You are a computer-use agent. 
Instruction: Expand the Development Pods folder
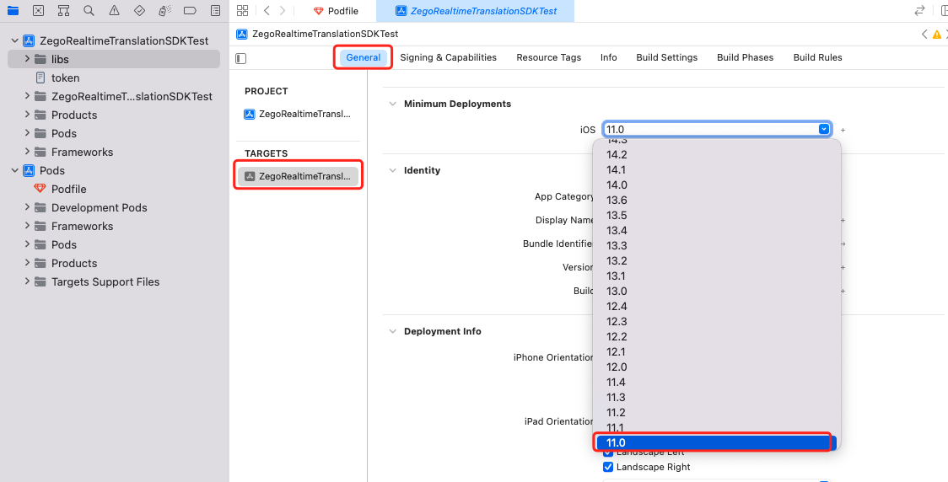pyautogui.click(x=27, y=207)
